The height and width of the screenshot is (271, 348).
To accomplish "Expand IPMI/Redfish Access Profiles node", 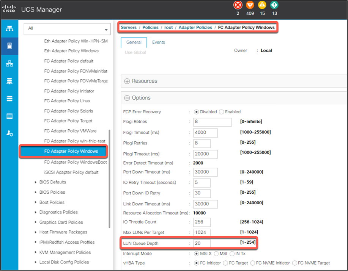I will (36, 242).
